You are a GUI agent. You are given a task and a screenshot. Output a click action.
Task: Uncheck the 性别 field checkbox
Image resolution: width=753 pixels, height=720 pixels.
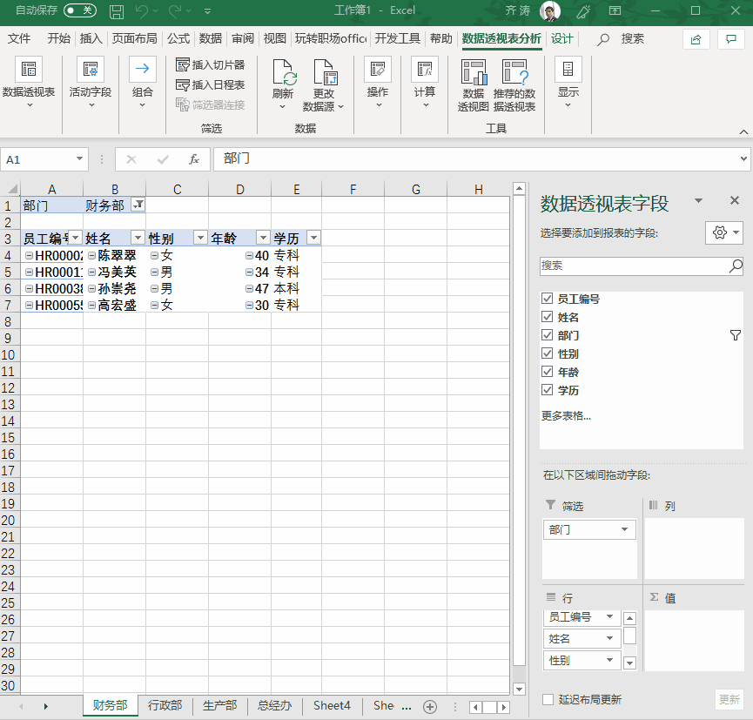[547, 353]
